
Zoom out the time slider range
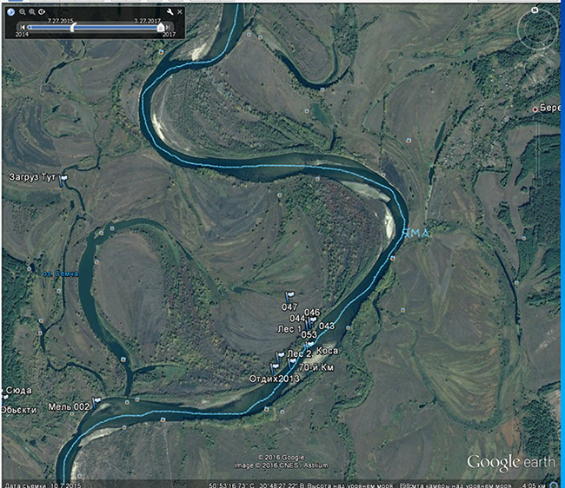pyautogui.click(x=23, y=12)
